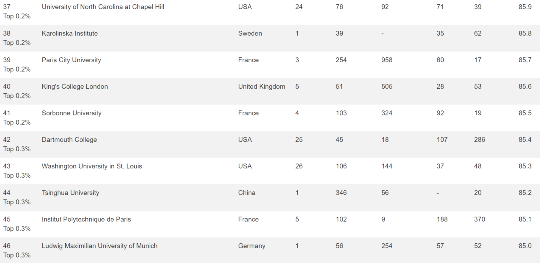Click China in the country column

coord(247,193)
